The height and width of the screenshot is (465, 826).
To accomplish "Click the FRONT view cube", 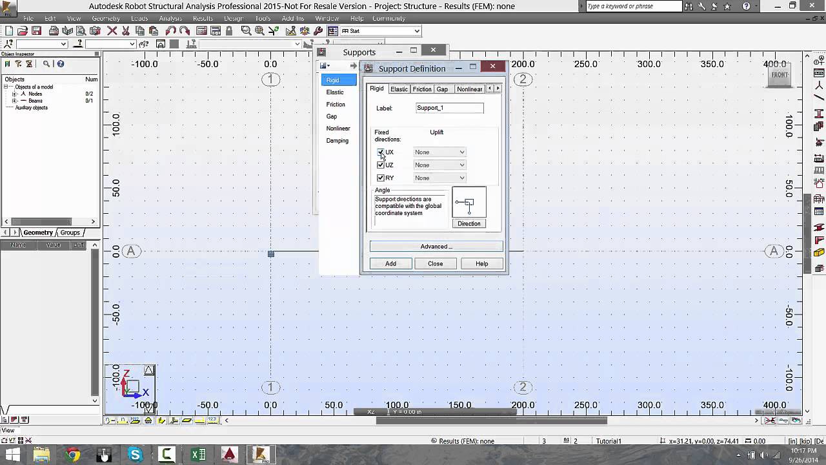I will 780,76.
